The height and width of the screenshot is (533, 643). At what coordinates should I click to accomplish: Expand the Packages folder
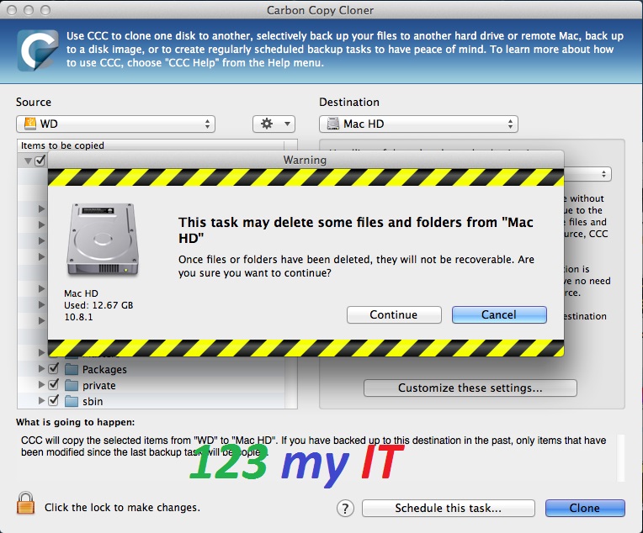41,369
